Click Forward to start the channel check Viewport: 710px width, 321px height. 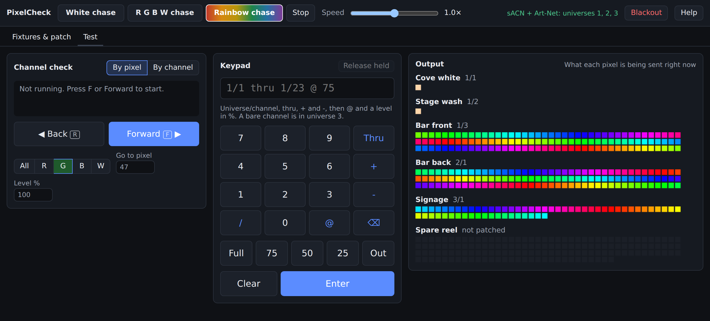click(x=154, y=134)
